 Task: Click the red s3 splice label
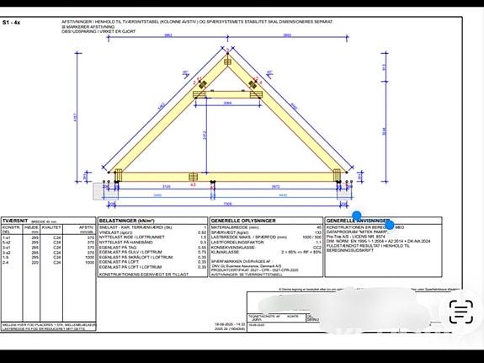pyautogui.click(x=193, y=184)
